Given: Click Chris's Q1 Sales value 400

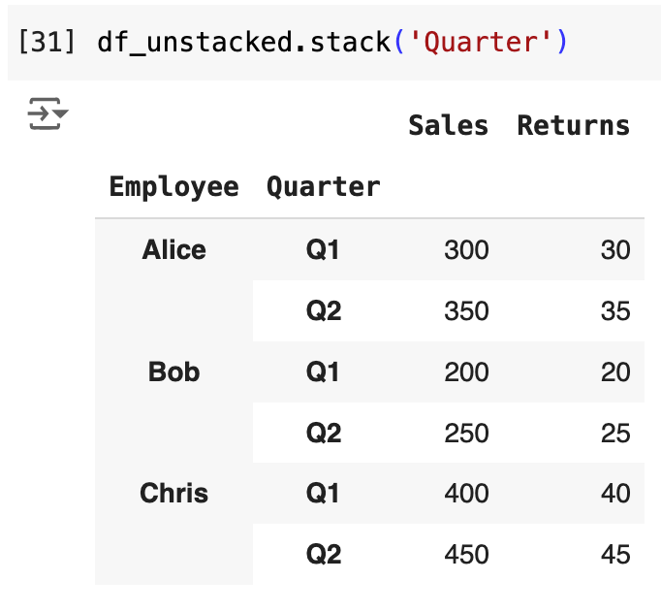Looking at the screenshot, I should pos(466,494).
